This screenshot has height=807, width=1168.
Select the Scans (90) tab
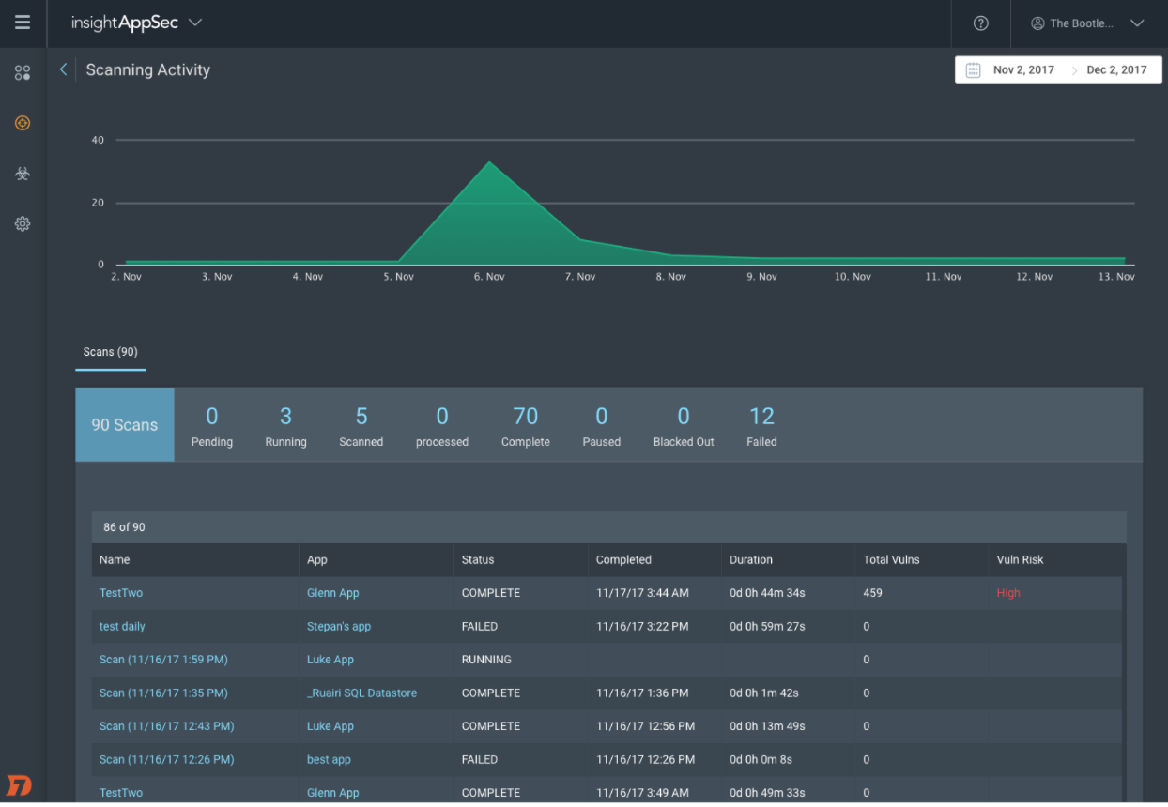pos(110,352)
